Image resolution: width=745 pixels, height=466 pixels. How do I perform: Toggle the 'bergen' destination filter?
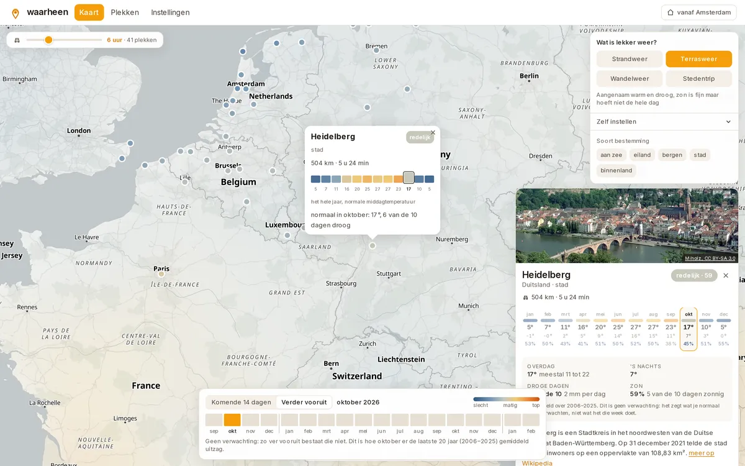[672, 155]
